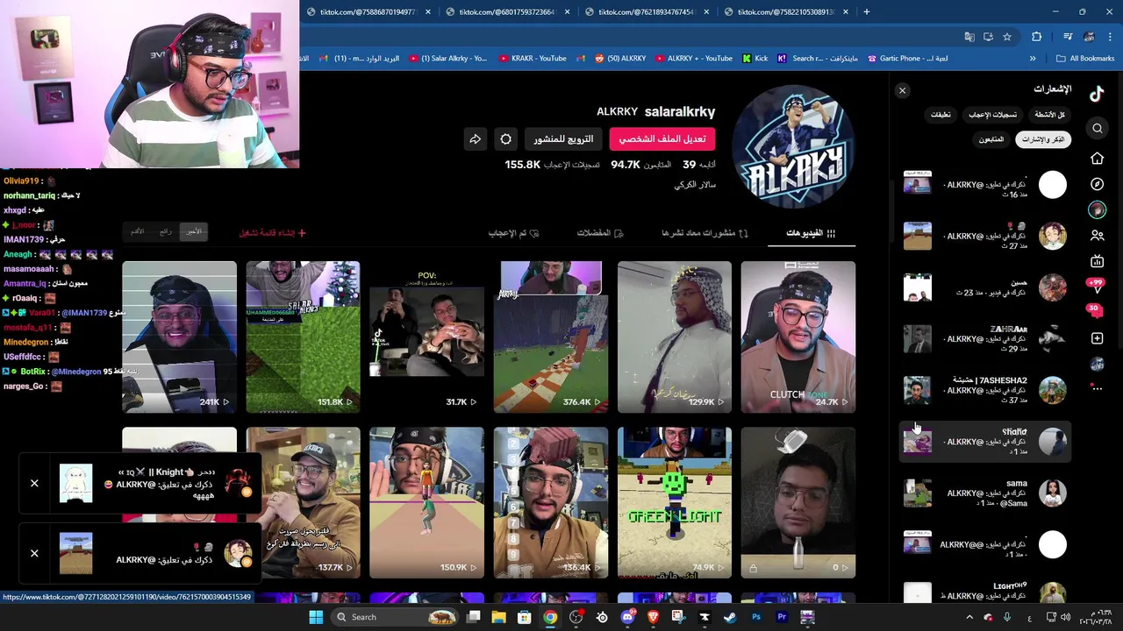Click the Windows Start button
Image resolution: width=1123 pixels, height=631 pixels.
click(x=316, y=617)
